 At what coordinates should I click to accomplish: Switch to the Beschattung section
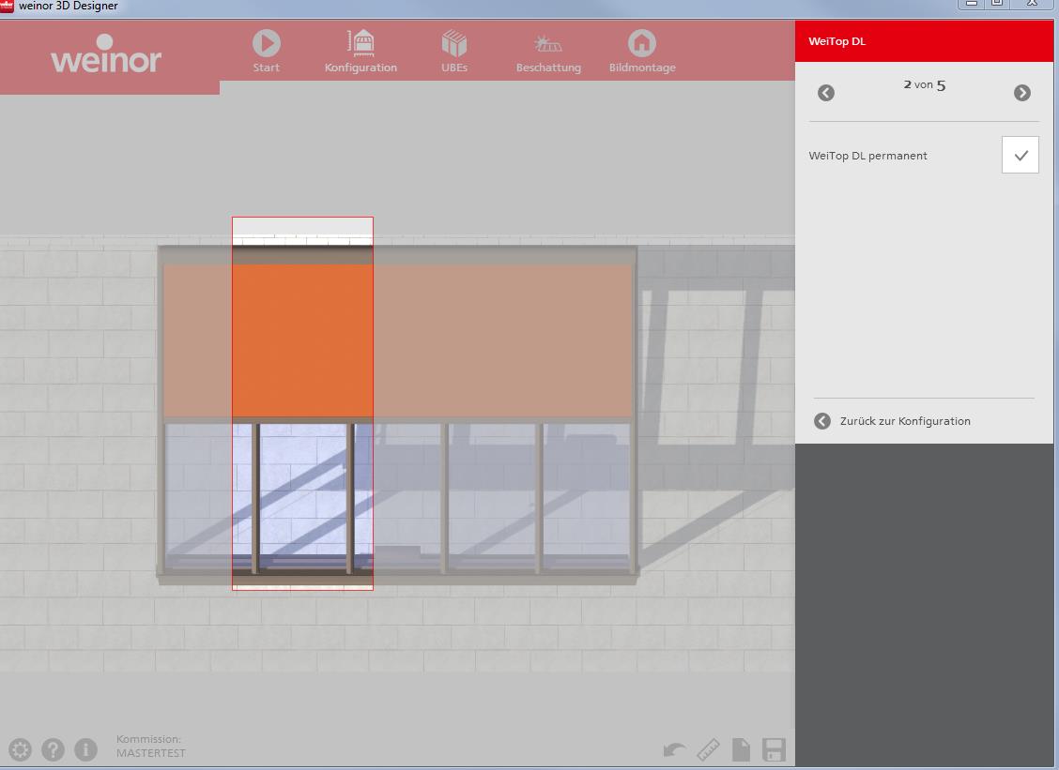pos(548,44)
